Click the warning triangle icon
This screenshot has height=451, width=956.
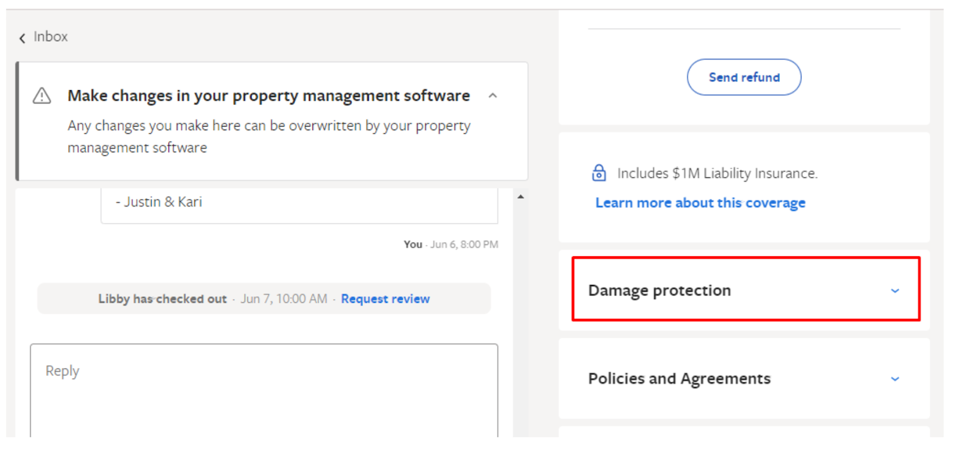42,96
